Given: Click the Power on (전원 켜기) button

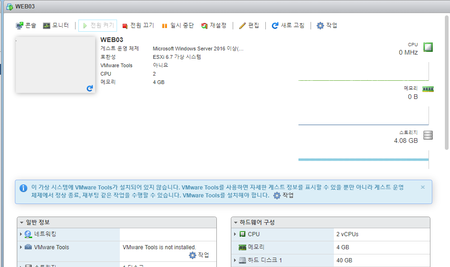Looking at the screenshot, I should pos(97,26).
